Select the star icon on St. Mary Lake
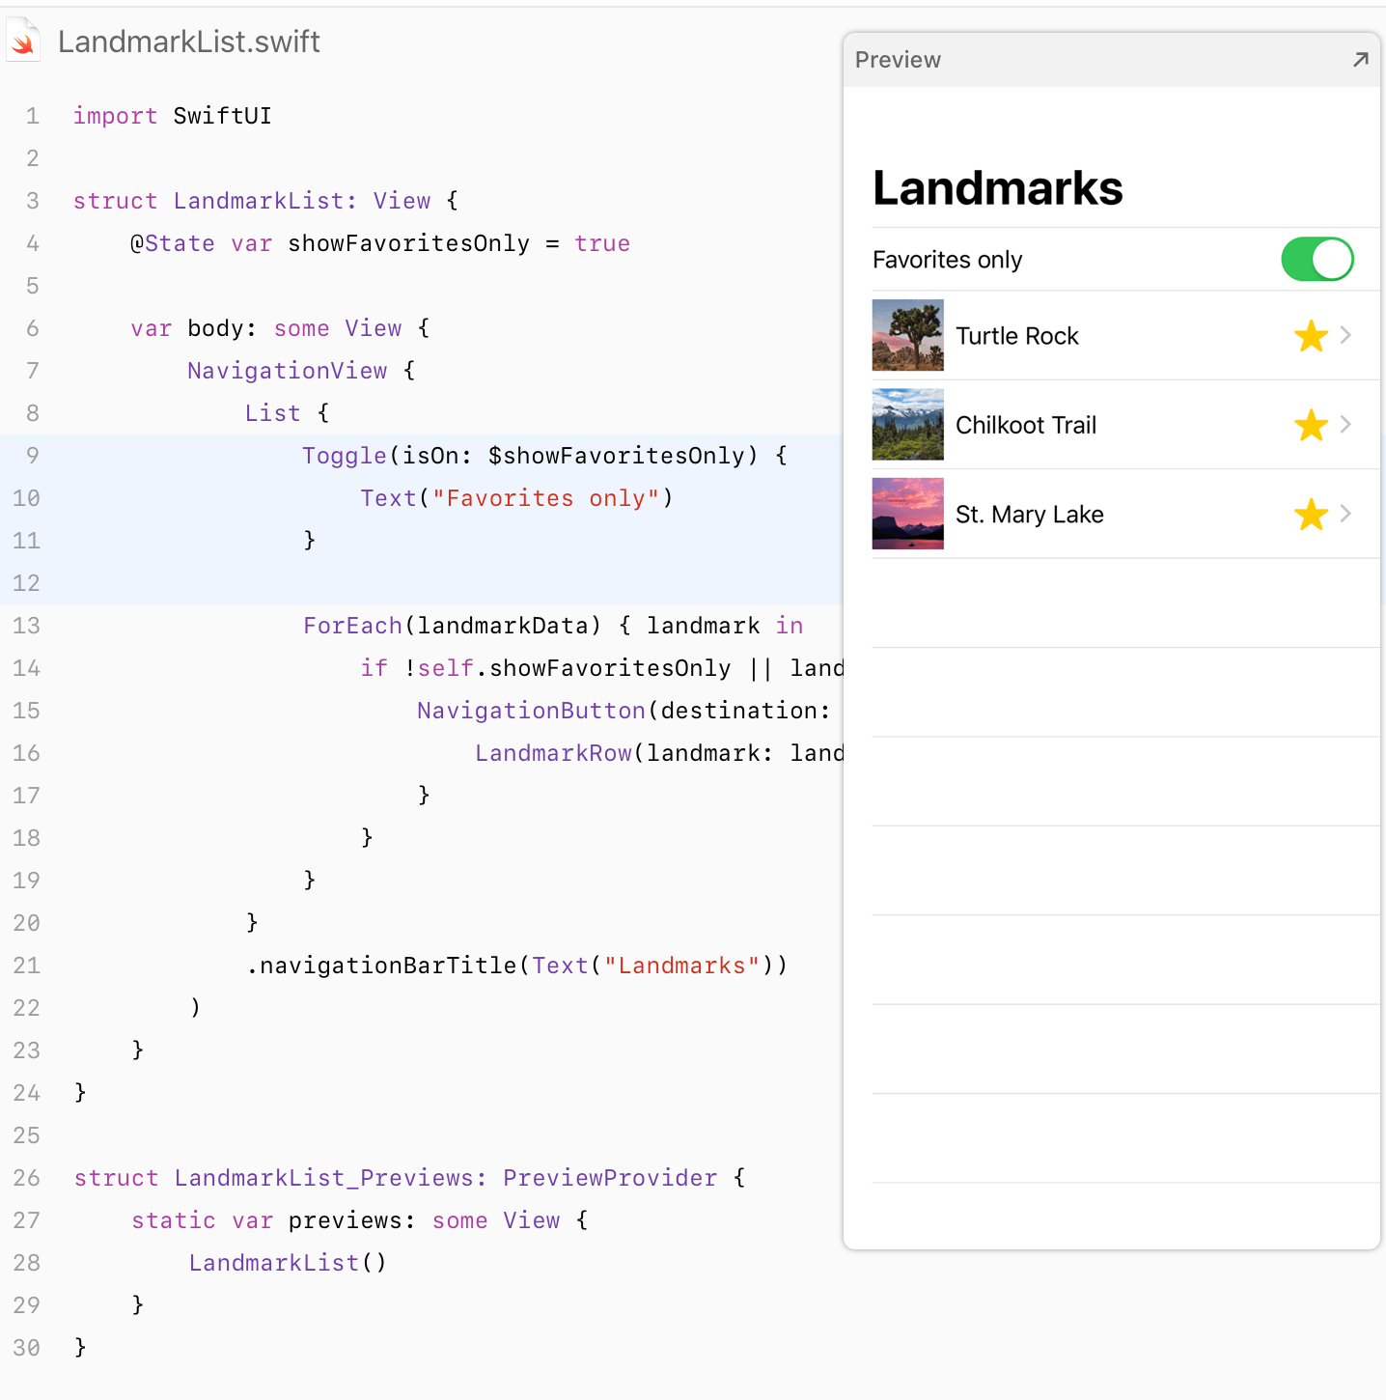This screenshot has width=1386, height=1400. click(1311, 515)
